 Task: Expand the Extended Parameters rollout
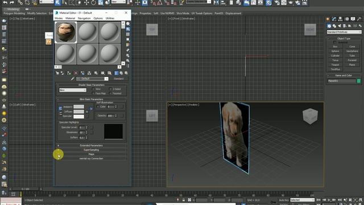point(91,146)
